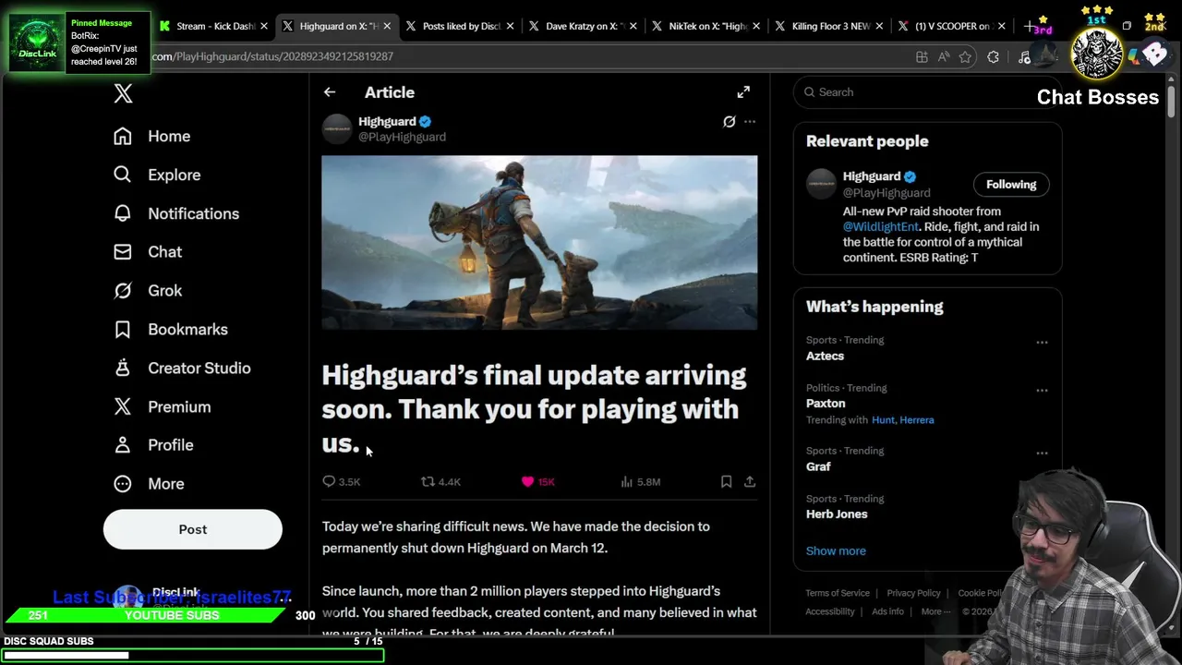Open Premium page link

coord(179,406)
